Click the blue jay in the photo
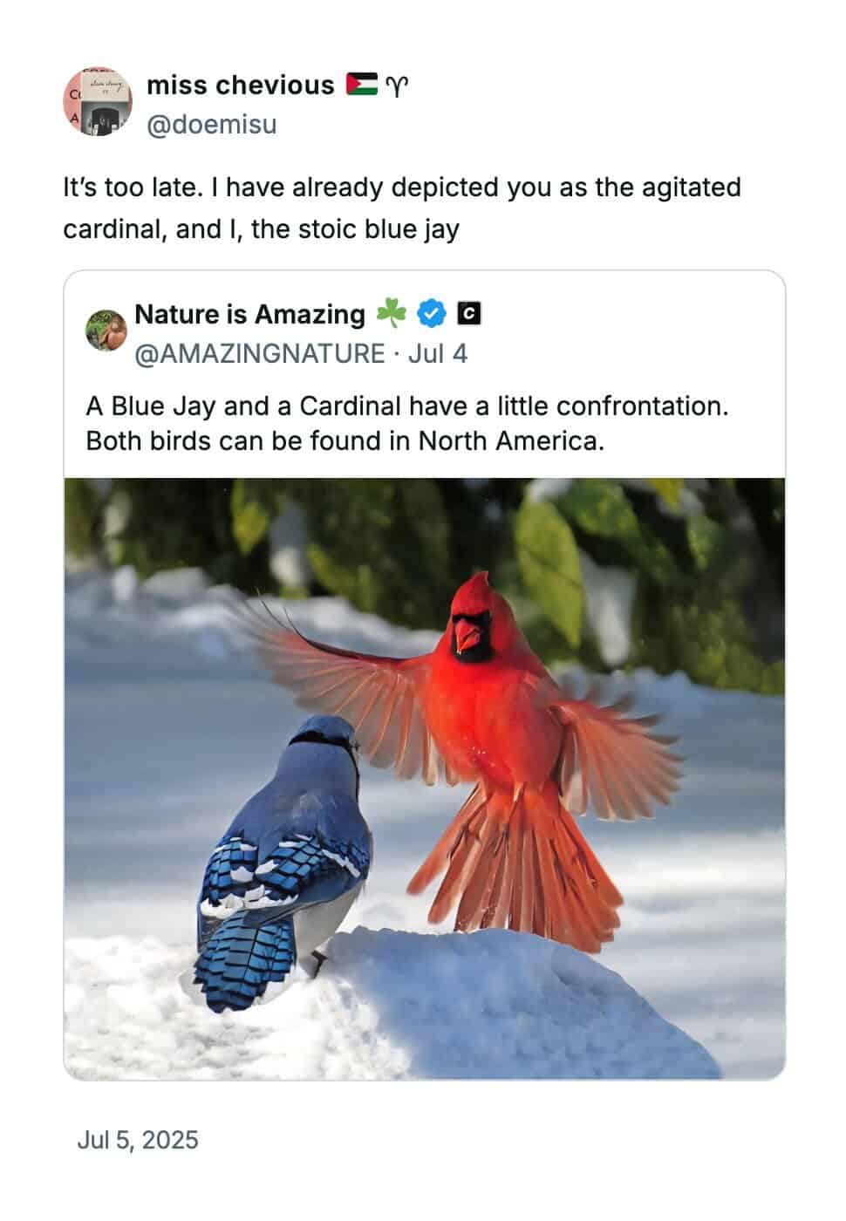 (283, 859)
